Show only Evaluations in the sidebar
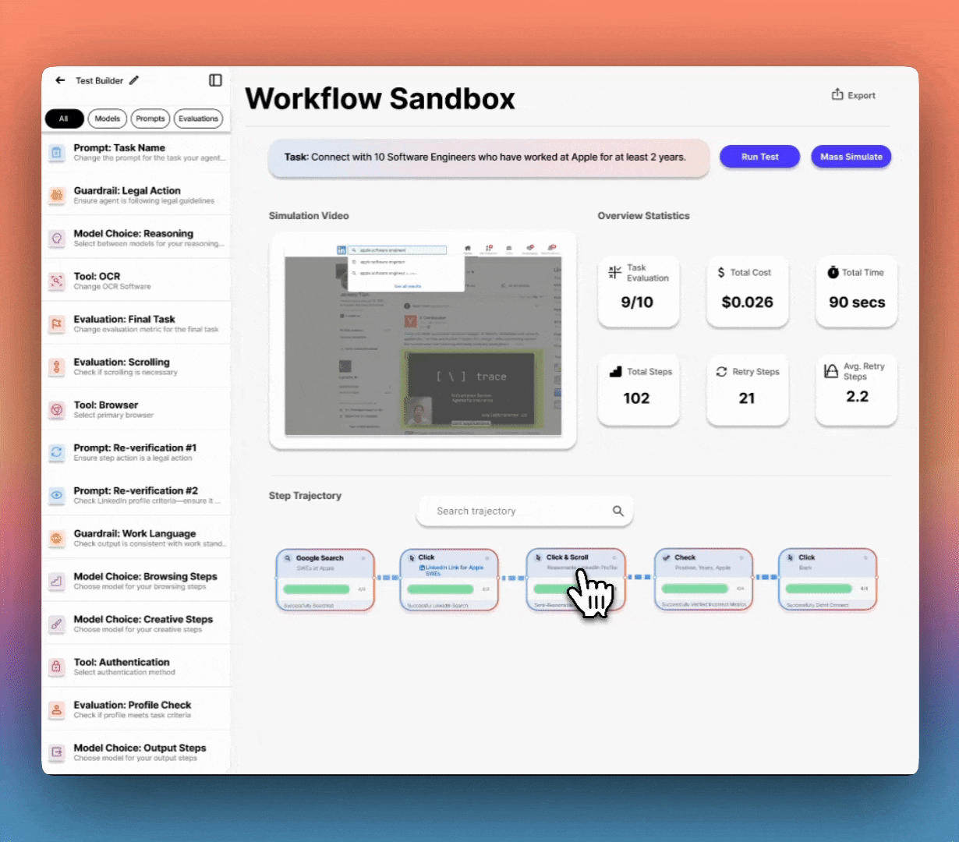 (x=198, y=119)
